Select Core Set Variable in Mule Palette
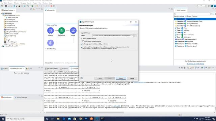Image resolution: width=216 pixels, height=121 pixels. coord(187,37)
